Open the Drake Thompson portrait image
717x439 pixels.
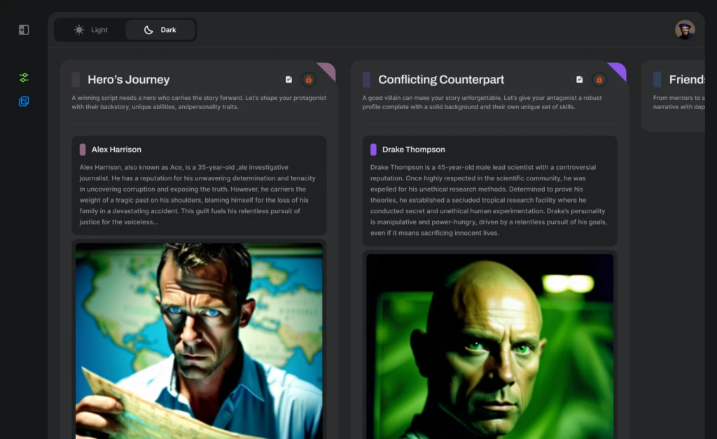(x=489, y=346)
